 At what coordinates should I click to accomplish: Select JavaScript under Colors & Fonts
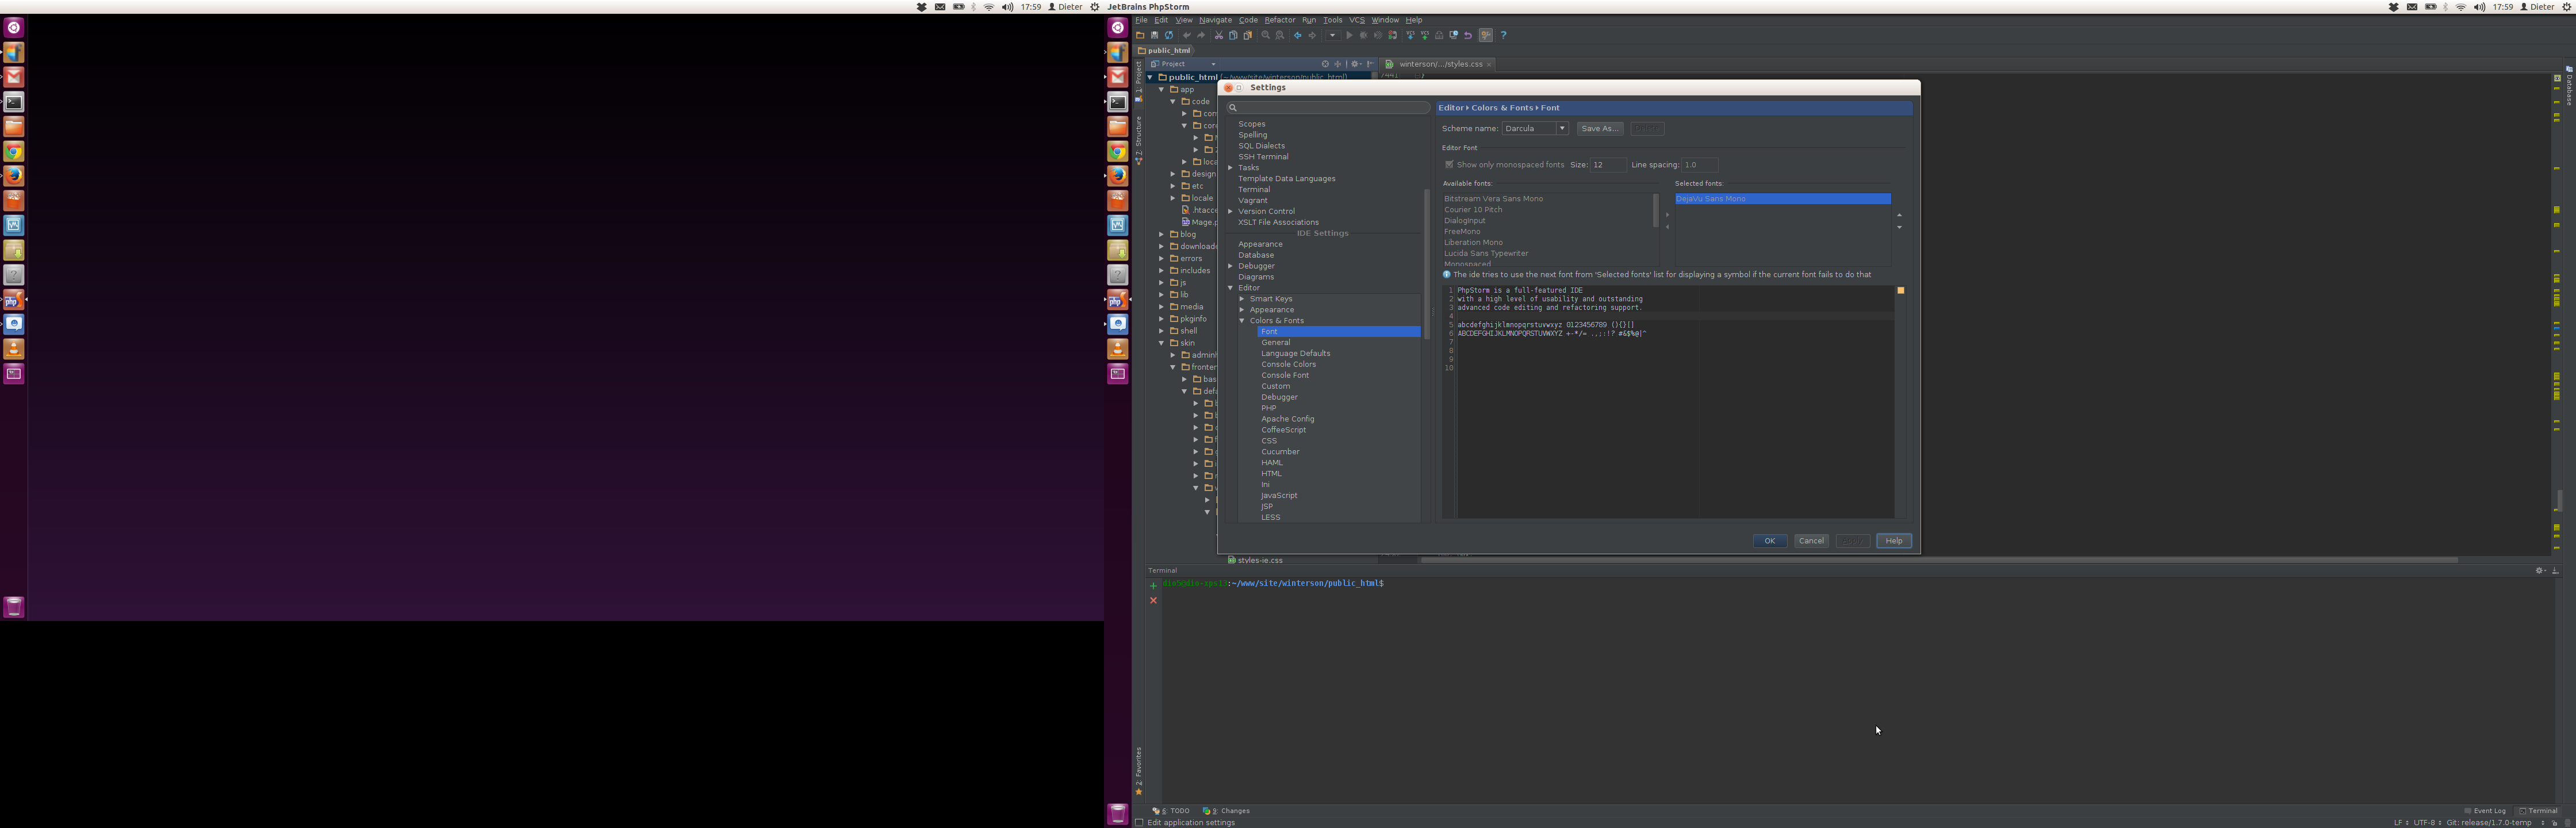[x=1279, y=496]
